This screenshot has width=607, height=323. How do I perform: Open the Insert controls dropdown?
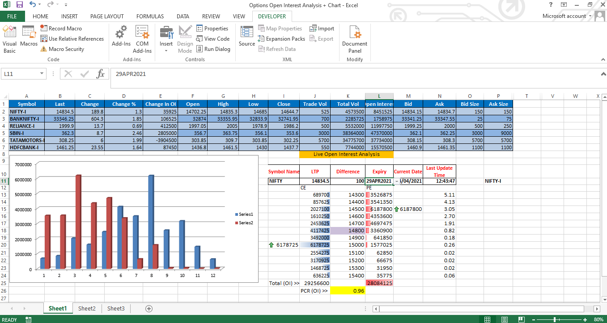(166, 38)
